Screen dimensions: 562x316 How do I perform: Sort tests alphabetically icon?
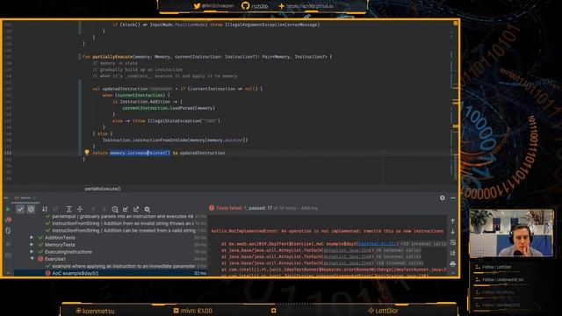click(x=45, y=209)
